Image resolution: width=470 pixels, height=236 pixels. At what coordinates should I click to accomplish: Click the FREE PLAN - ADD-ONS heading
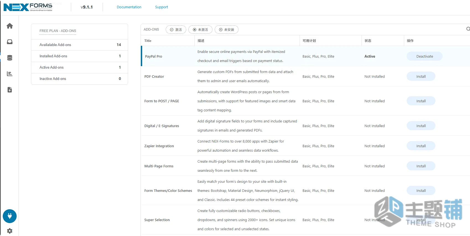(x=58, y=31)
